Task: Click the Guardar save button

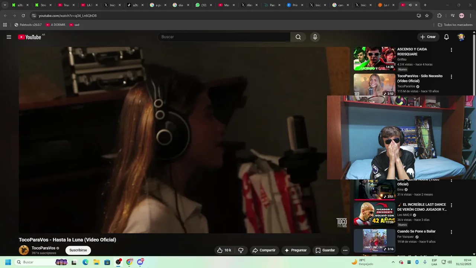Action: click(x=325, y=250)
